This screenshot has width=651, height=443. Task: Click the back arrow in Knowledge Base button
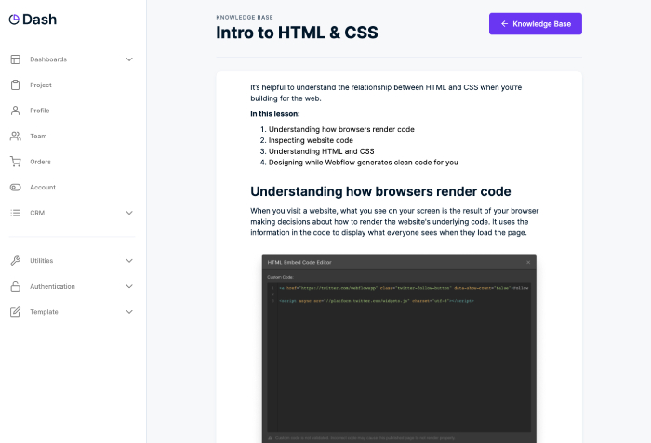coord(504,23)
